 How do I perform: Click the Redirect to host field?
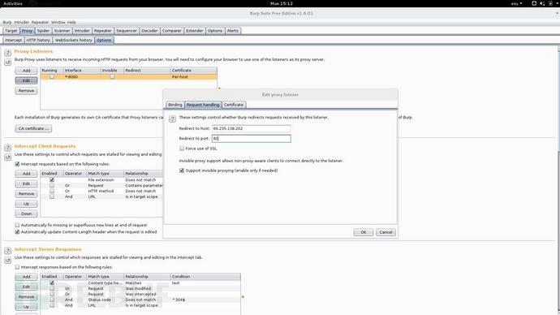(x=251, y=128)
